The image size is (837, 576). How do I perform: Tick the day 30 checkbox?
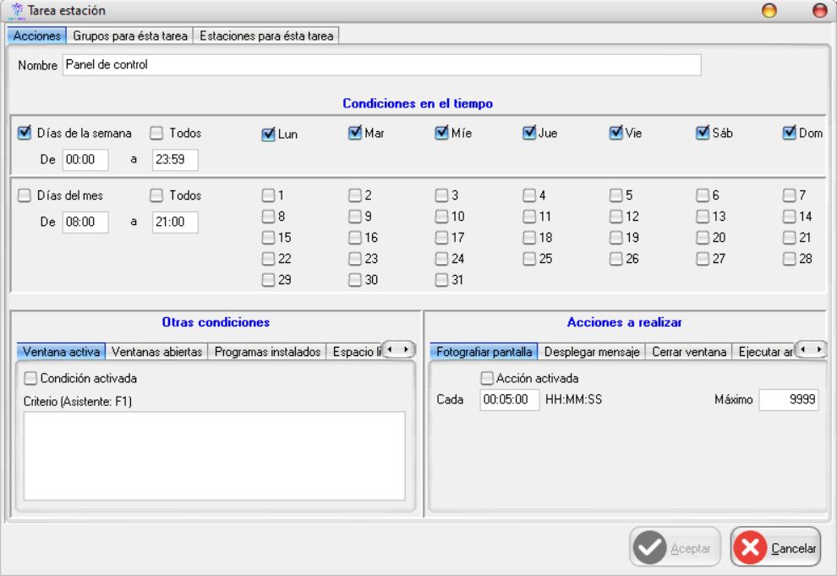pyautogui.click(x=354, y=280)
